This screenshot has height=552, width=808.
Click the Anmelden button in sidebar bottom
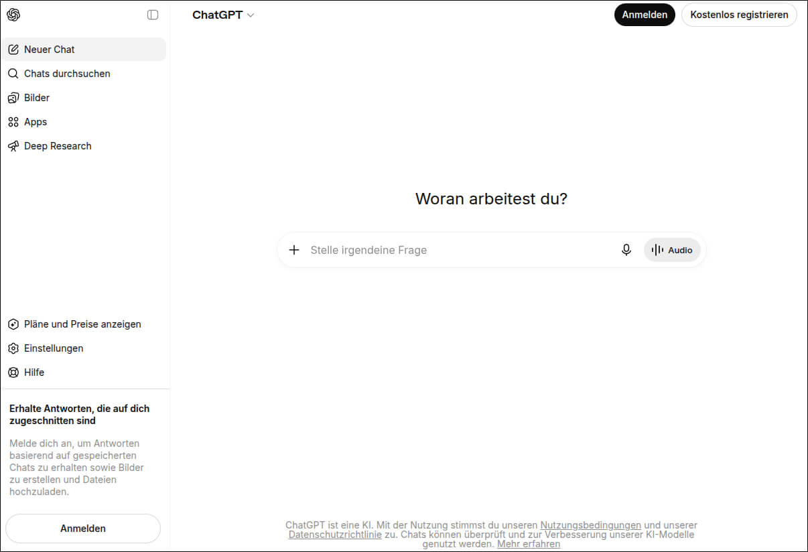point(83,529)
